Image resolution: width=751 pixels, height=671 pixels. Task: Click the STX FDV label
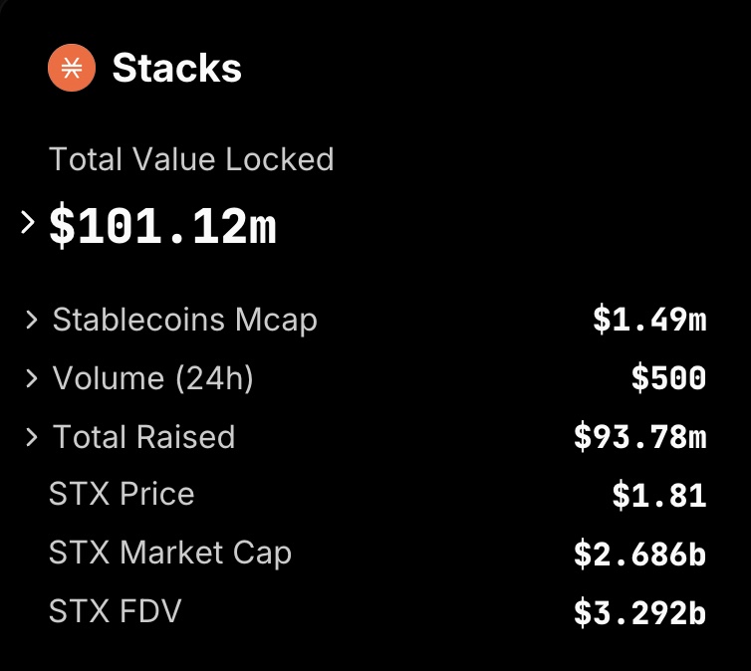coord(115,611)
